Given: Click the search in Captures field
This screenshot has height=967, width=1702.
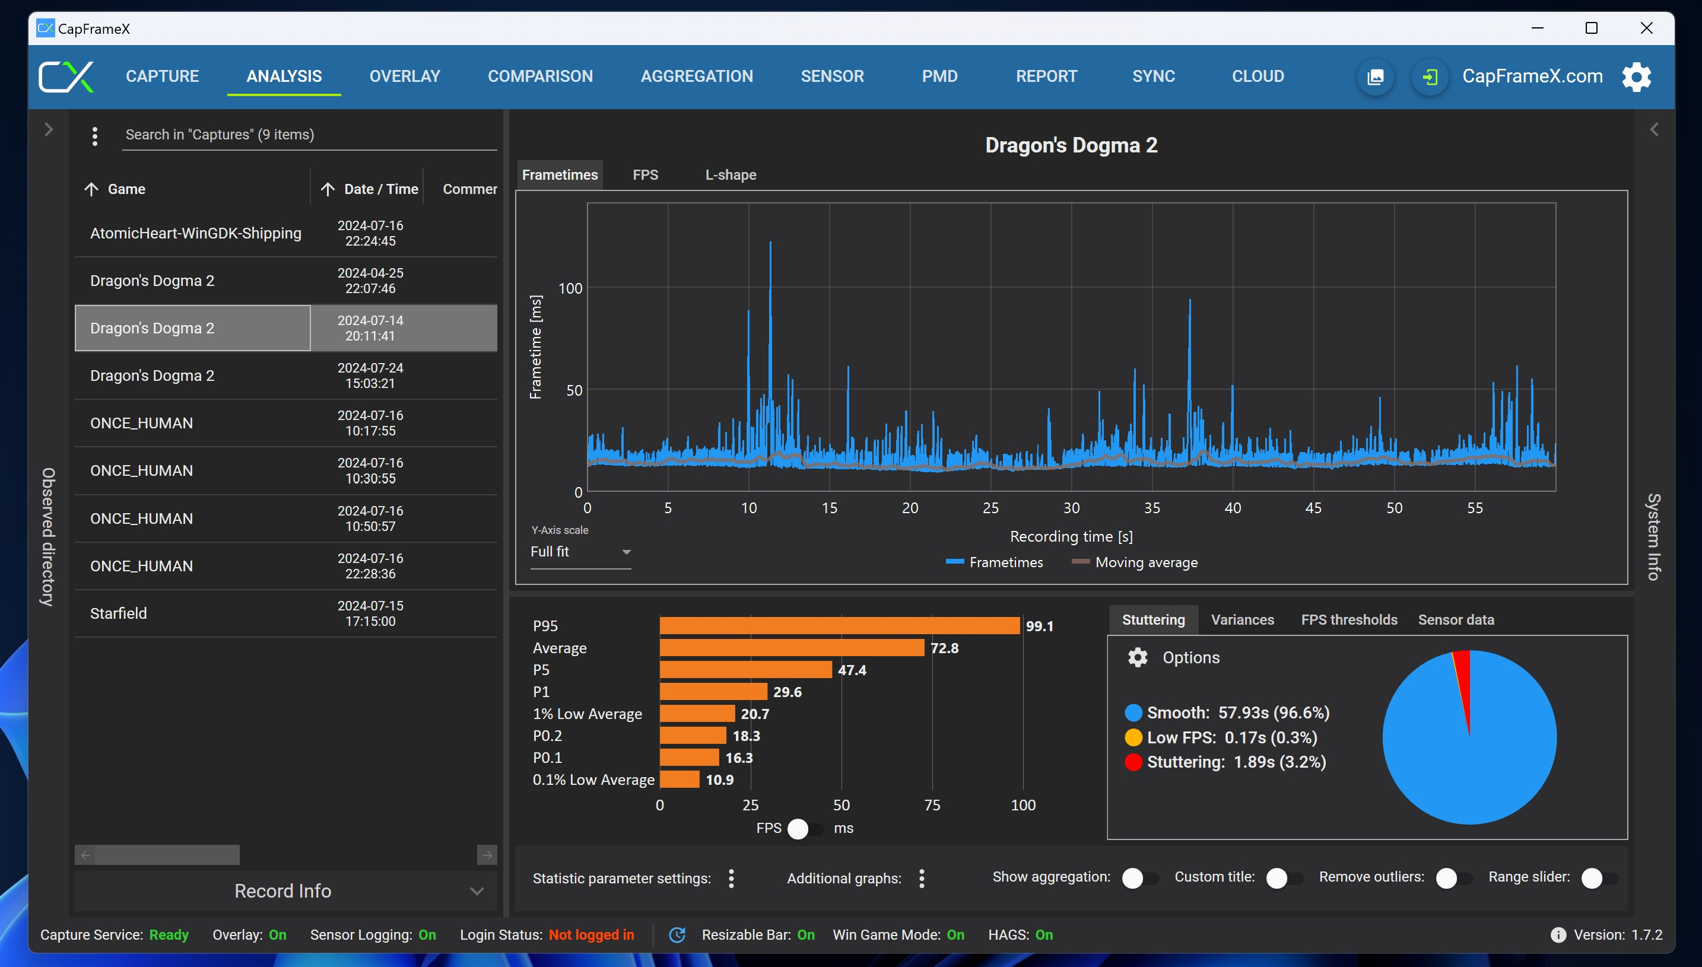Looking at the screenshot, I should pyautogui.click(x=310, y=135).
